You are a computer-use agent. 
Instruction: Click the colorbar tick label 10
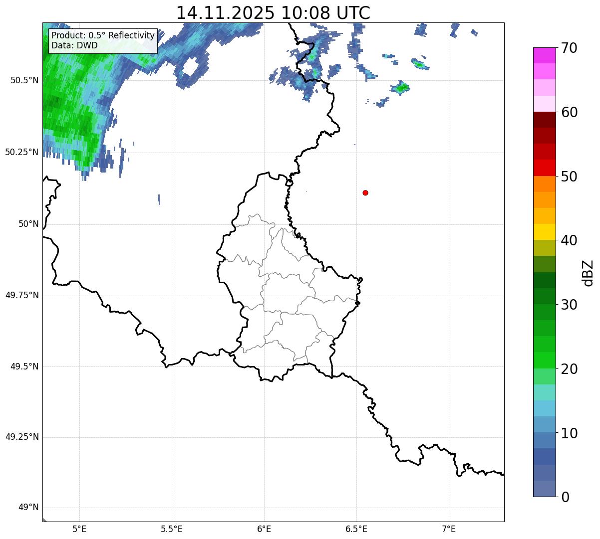click(x=569, y=433)
